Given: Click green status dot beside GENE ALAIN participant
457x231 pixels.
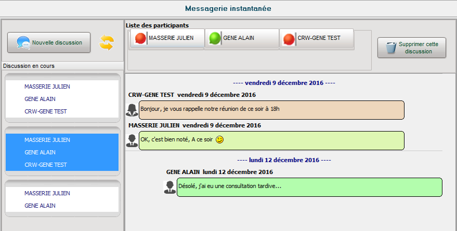Looking at the screenshot, I should pyautogui.click(x=214, y=38).
